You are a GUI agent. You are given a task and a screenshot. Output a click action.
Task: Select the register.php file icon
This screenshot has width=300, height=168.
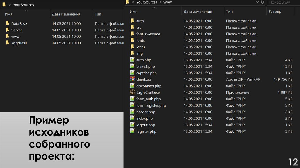coord(132,131)
